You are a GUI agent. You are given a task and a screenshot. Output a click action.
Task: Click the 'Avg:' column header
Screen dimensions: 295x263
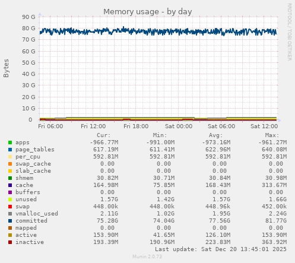pyautogui.click(x=216, y=135)
